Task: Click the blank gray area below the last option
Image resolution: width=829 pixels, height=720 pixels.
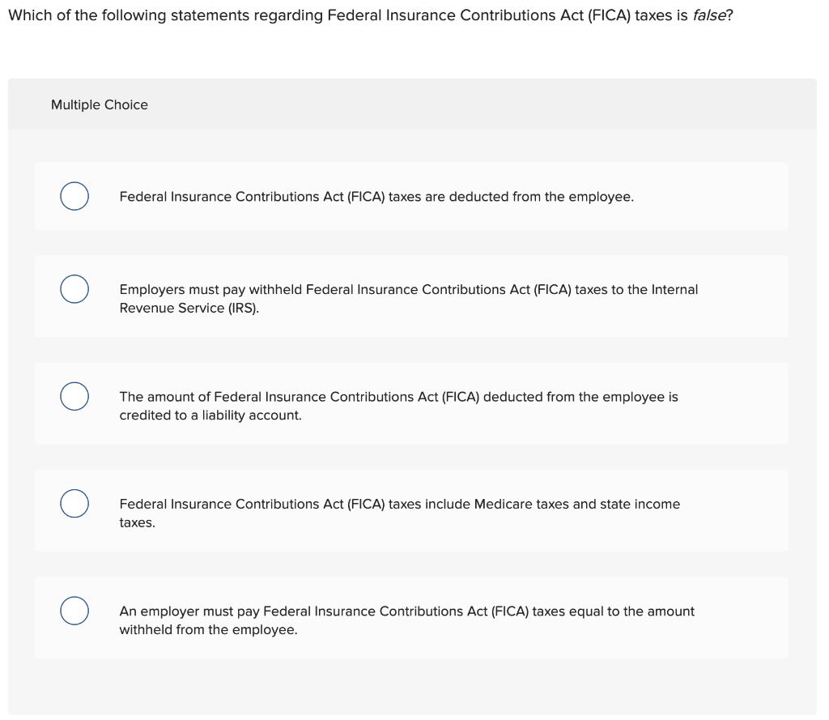Action: pos(411,687)
